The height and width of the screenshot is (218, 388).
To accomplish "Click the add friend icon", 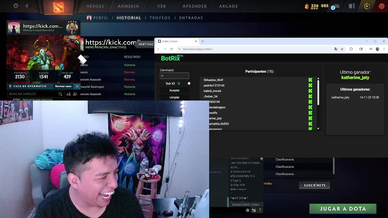I will pyautogui.click(x=69, y=94).
